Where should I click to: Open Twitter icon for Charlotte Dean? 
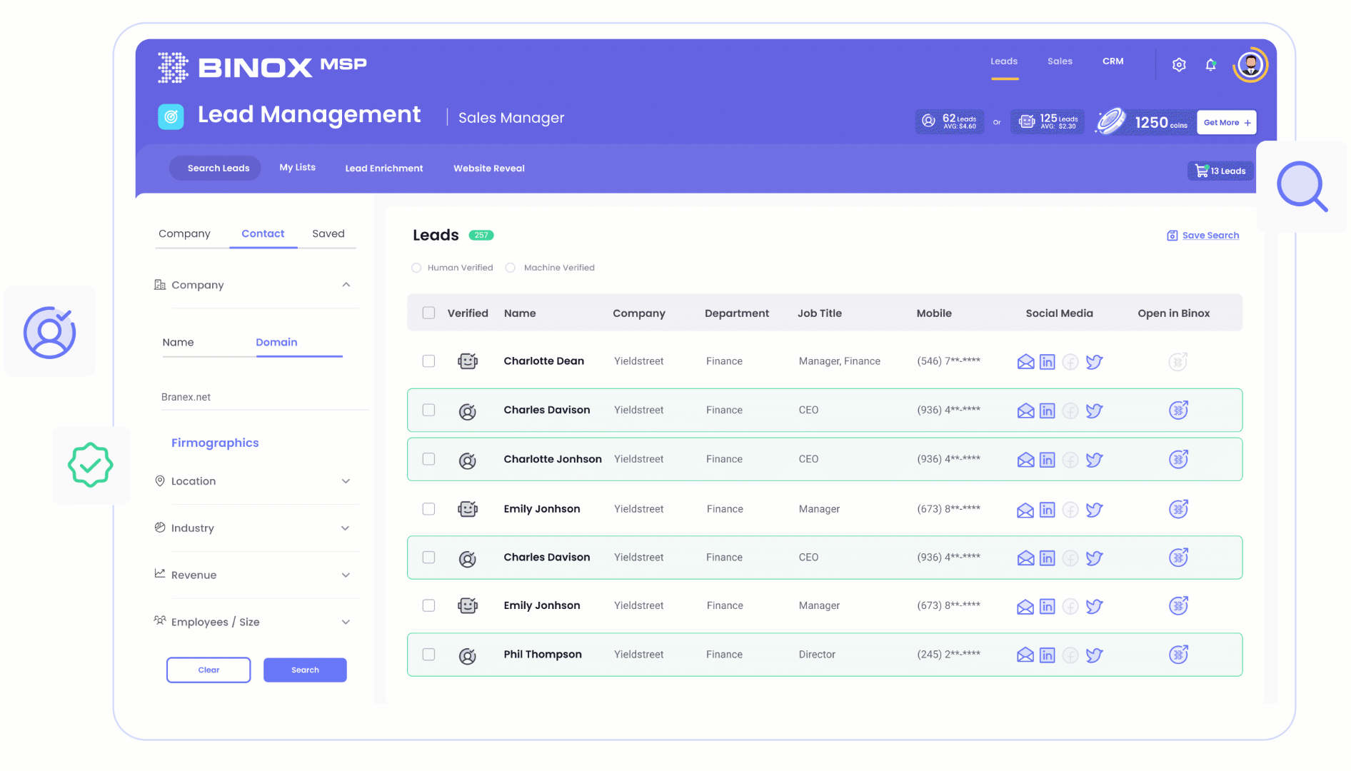pyautogui.click(x=1095, y=362)
